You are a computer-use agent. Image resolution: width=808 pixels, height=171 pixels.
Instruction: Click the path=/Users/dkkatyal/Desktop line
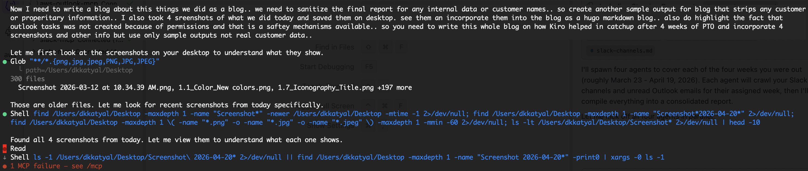pos(79,70)
